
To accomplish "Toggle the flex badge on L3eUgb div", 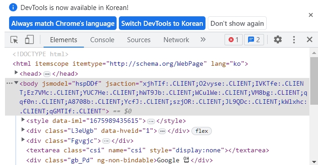I will pos(201,131).
